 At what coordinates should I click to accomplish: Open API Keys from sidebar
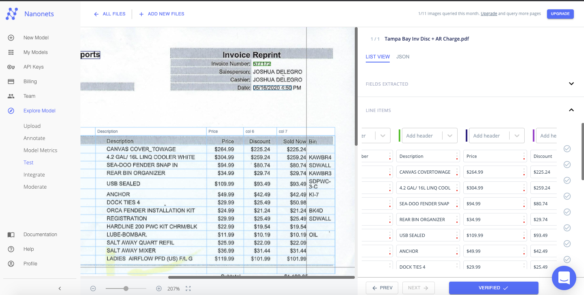33,67
